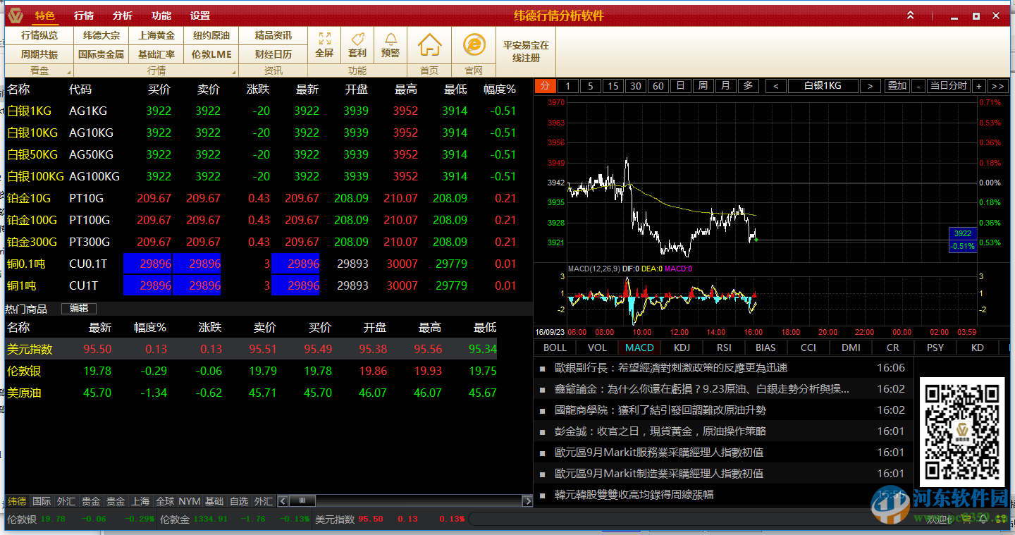Select the 自选 bottom market tab
This screenshot has height=535, width=1015.
[239, 501]
